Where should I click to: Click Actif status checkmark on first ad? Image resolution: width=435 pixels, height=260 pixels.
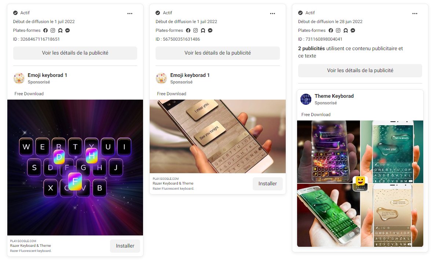click(15, 13)
